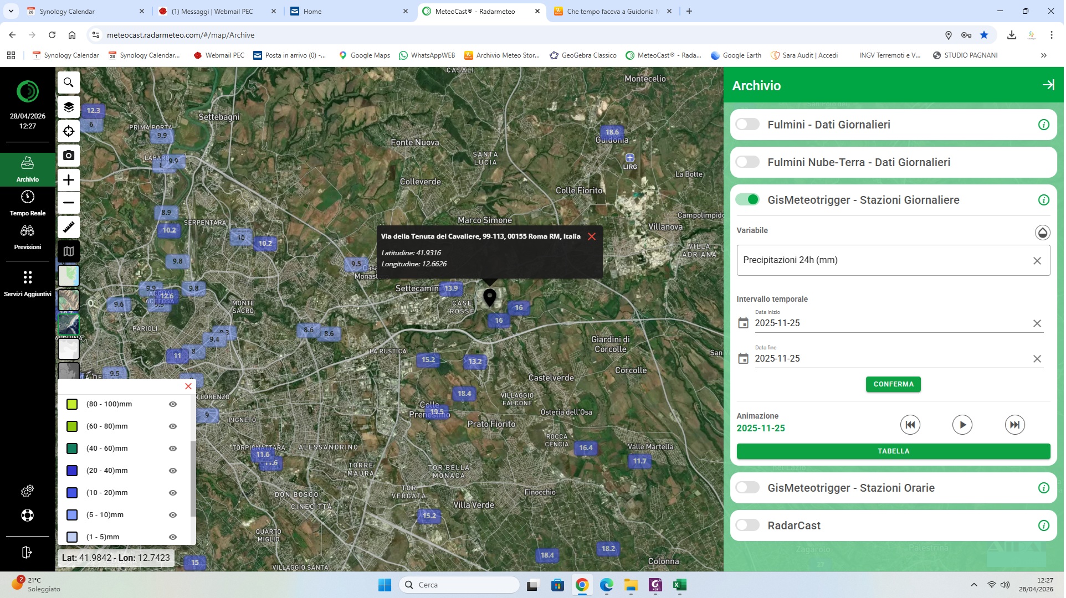The height and width of the screenshot is (598, 1066).
Task: Enable Fulmini - Dati Giornalieri toggle
Action: 748,125
